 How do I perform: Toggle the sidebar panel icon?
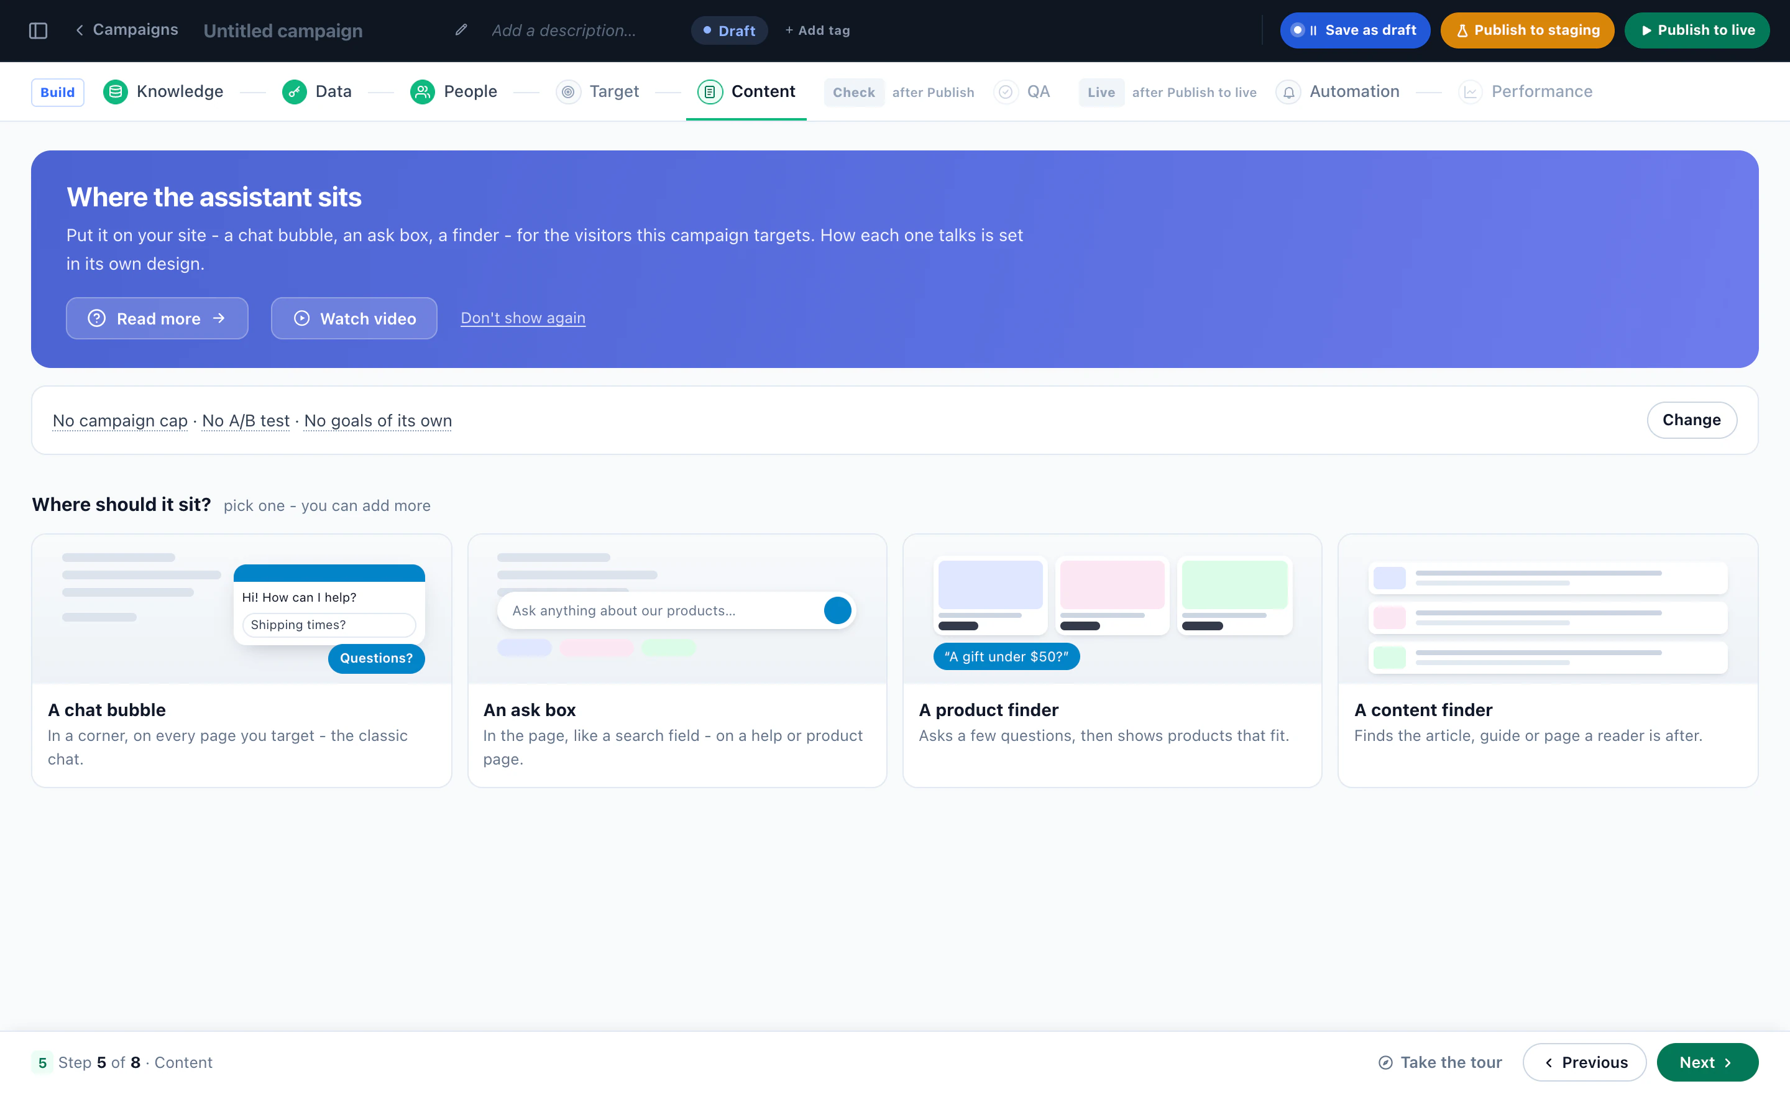[x=38, y=30]
